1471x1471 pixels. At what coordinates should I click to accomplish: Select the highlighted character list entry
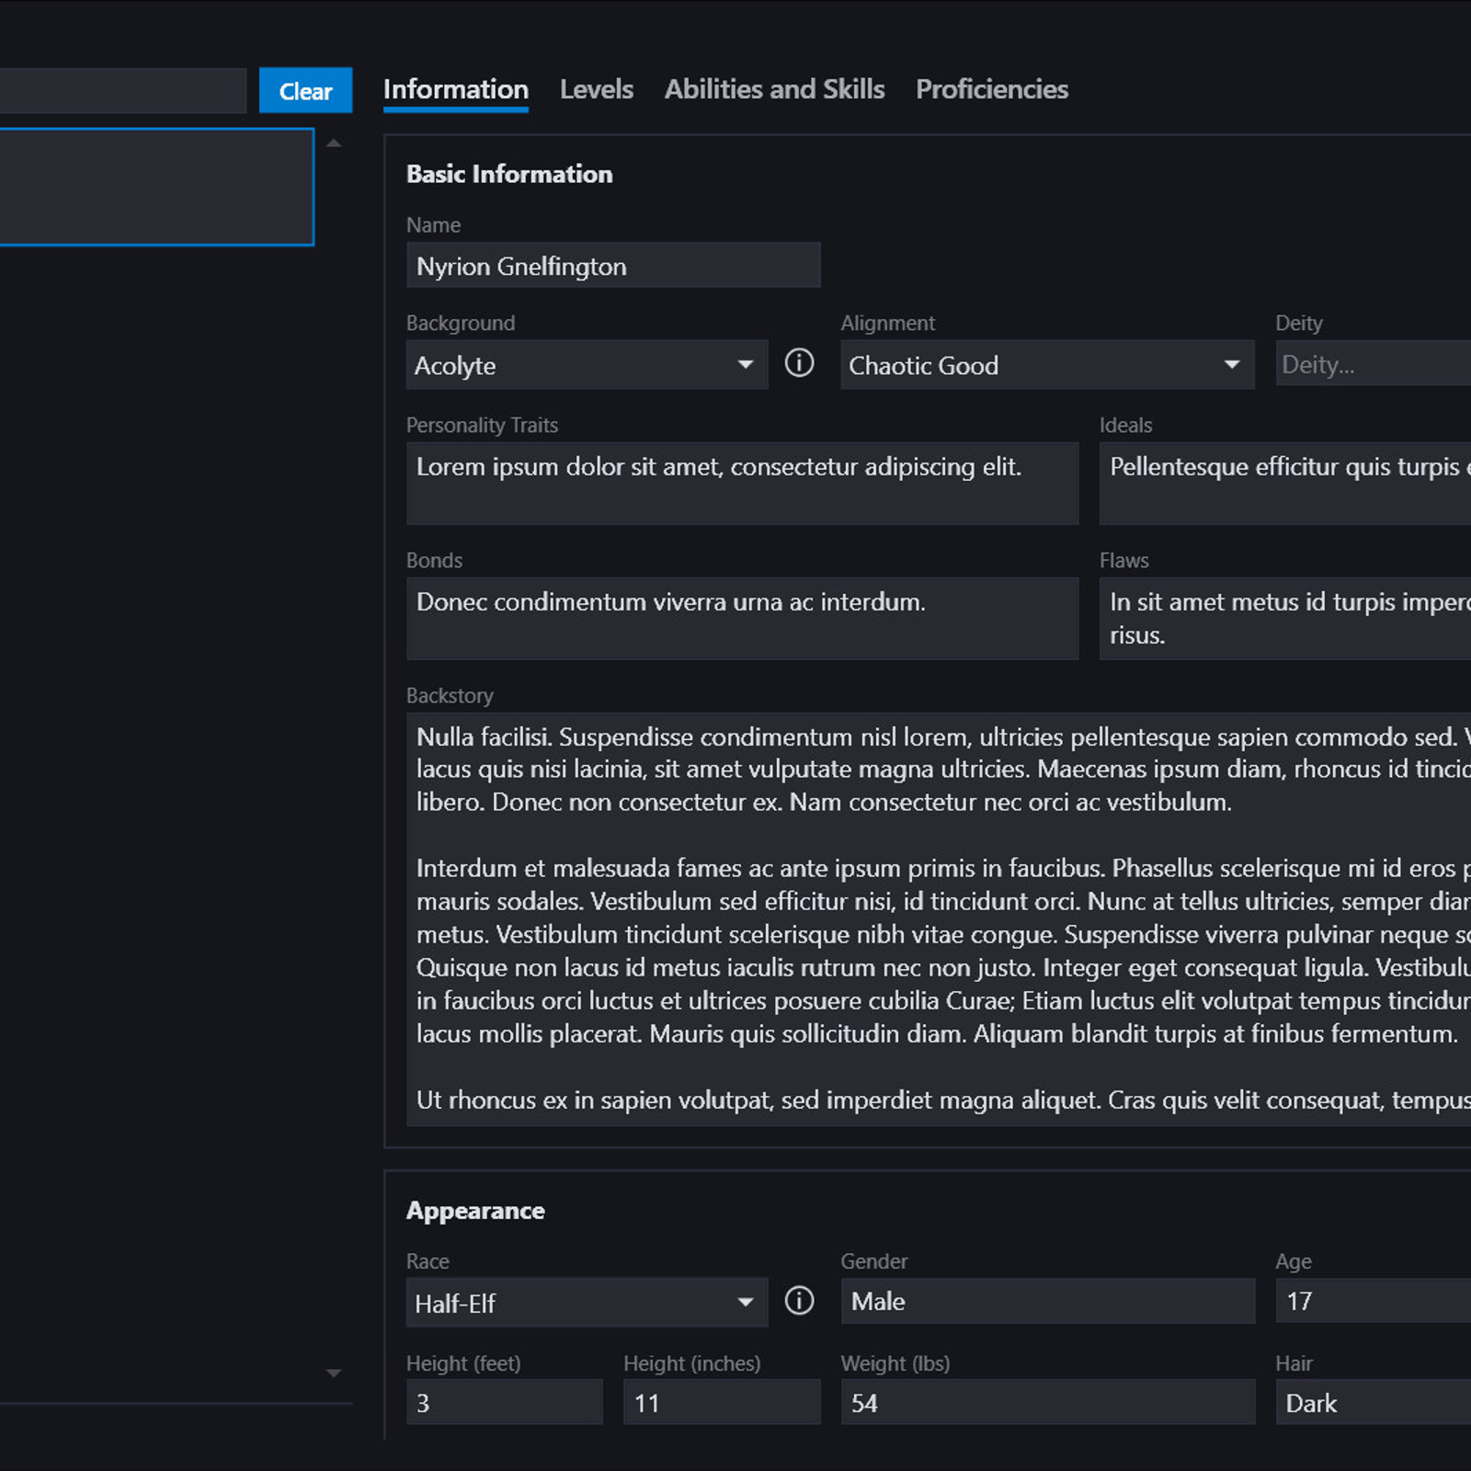click(156, 188)
